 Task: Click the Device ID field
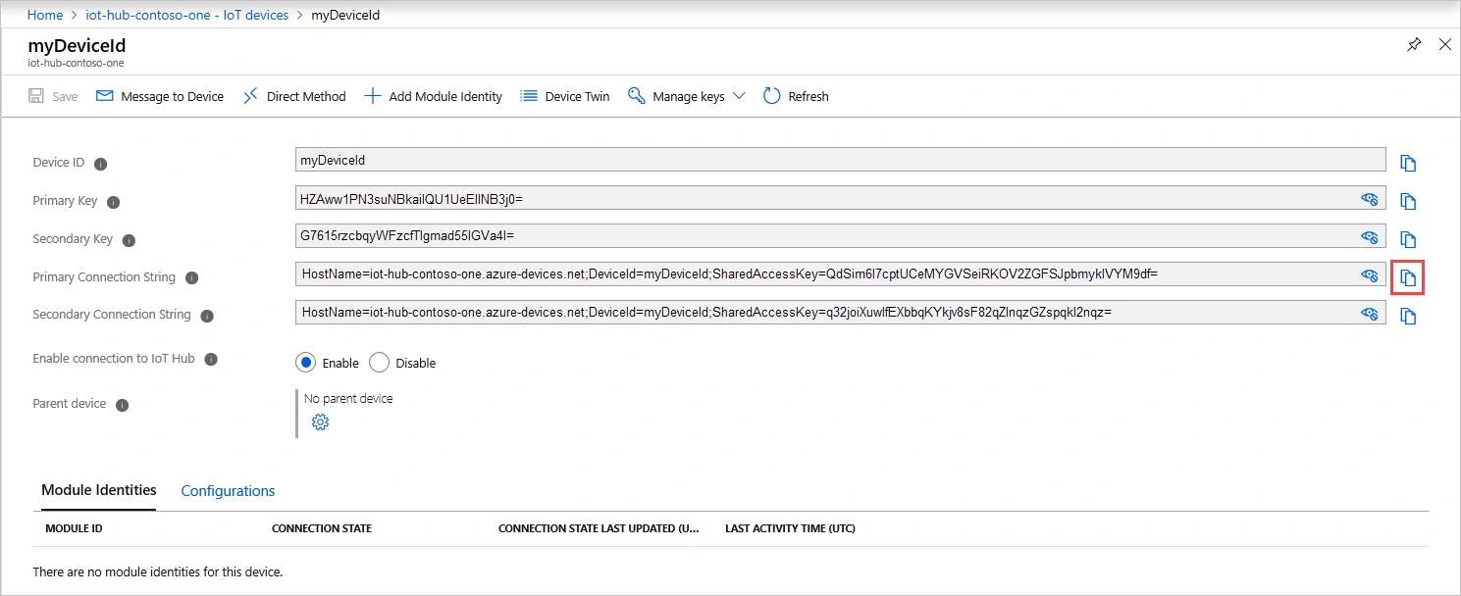(841, 160)
